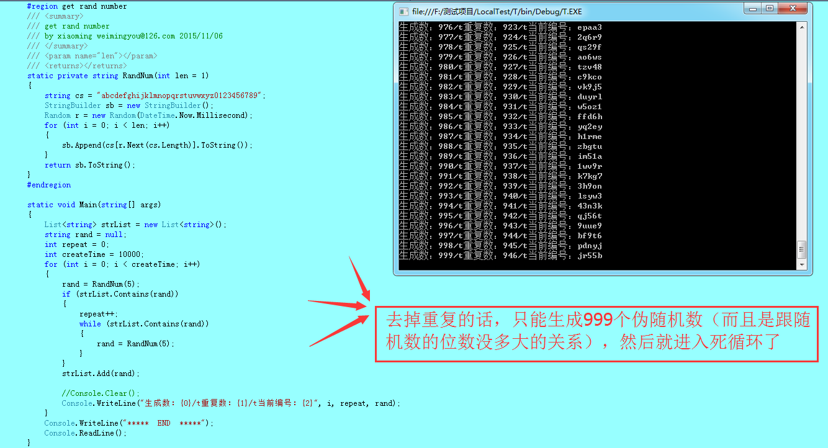Click the 'if (strList.Contains(rand))' line

[120, 294]
